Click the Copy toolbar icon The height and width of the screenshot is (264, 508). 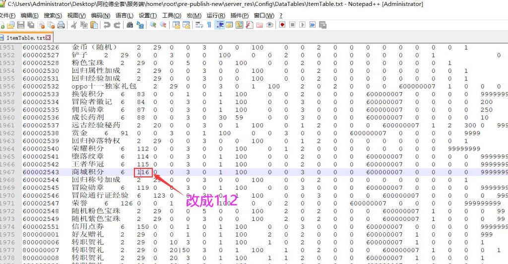coord(84,25)
